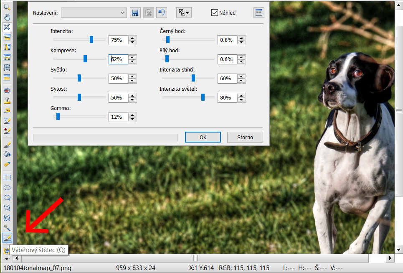Click the Intenzita stínů slider handle
This screenshot has height=273, width=403.
[193, 78]
